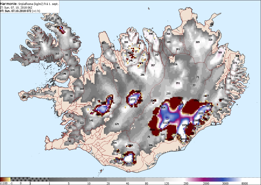Click map value 789 in the east

pos(220,52)
